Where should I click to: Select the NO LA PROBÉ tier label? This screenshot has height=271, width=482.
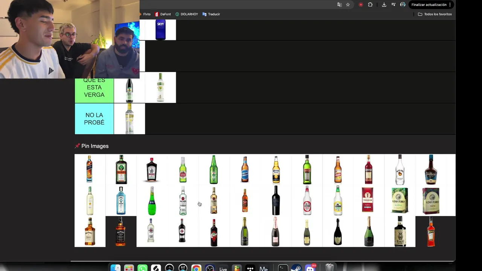94,119
